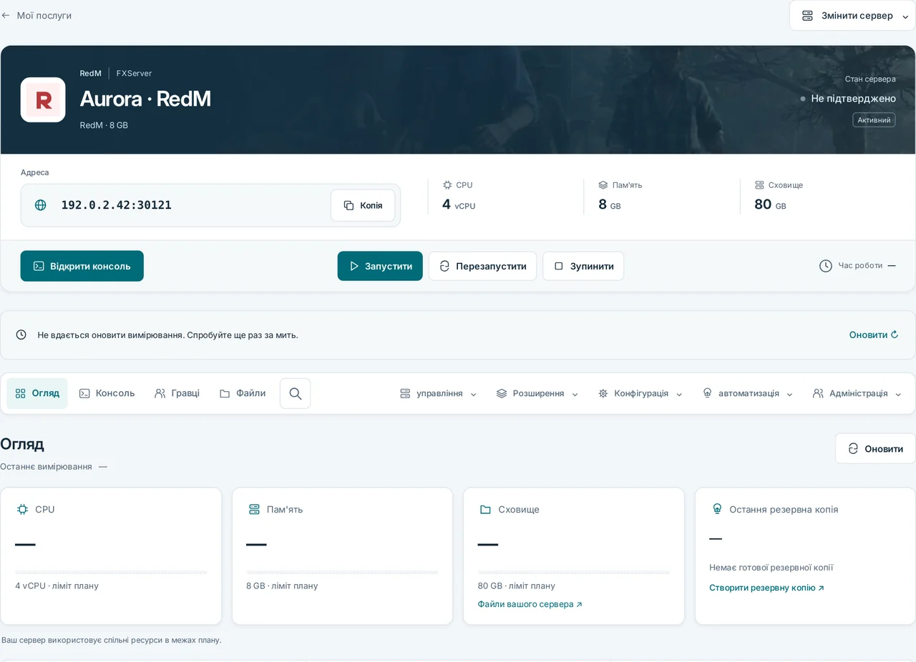Screen dimensions: 916x662
Task: Open the Гравці tab
Action: [x=177, y=393]
